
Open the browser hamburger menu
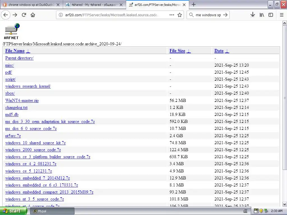(282, 15)
